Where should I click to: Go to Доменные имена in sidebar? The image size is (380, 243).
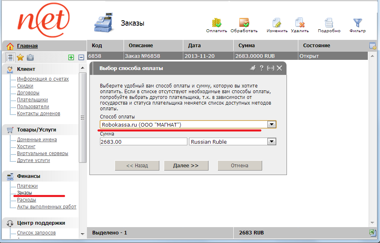click(x=37, y=140)
